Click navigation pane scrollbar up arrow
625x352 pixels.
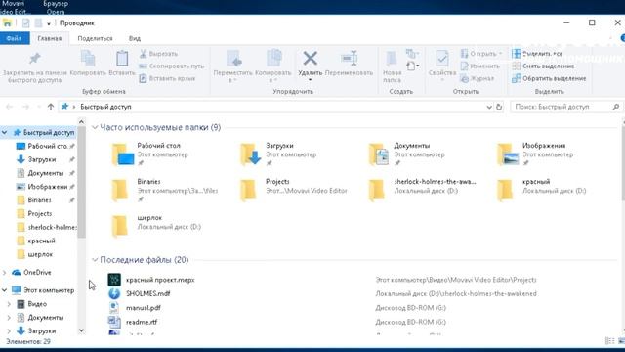coord(82,121)
